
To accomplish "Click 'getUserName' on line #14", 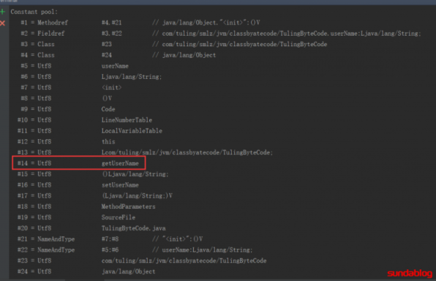I will tap(120, 163).
